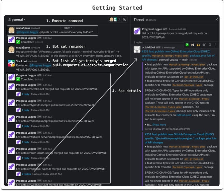The height and width of the screenshot is (191, 224).
Task: Click octokitbot sender name
Action: pos(148,47)
